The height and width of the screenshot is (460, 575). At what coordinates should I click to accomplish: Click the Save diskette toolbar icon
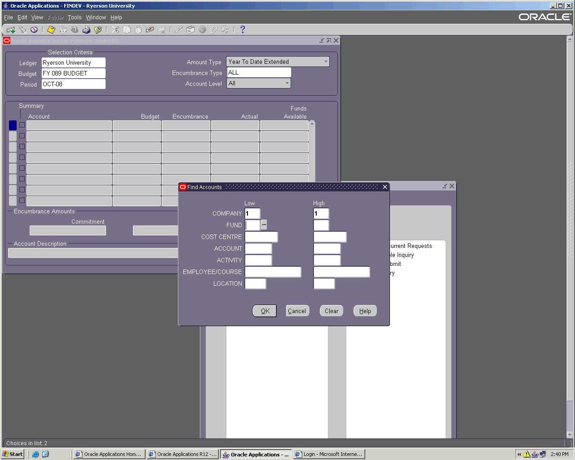(x=51, y=30)
